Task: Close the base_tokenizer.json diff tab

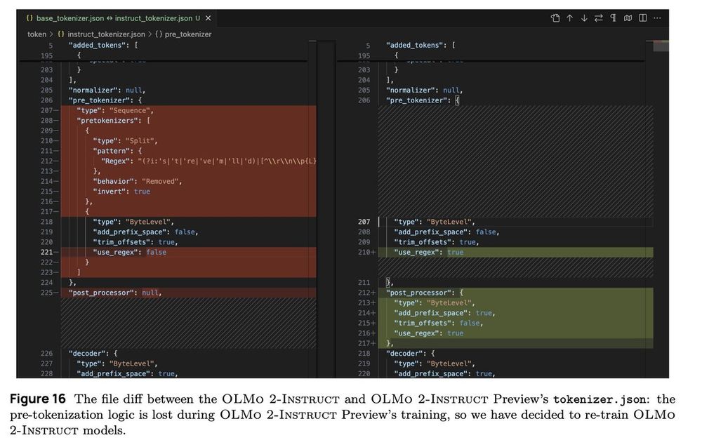Action: [208, 18]
